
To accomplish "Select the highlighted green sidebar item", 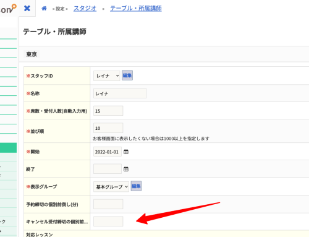I will [8, 148].
